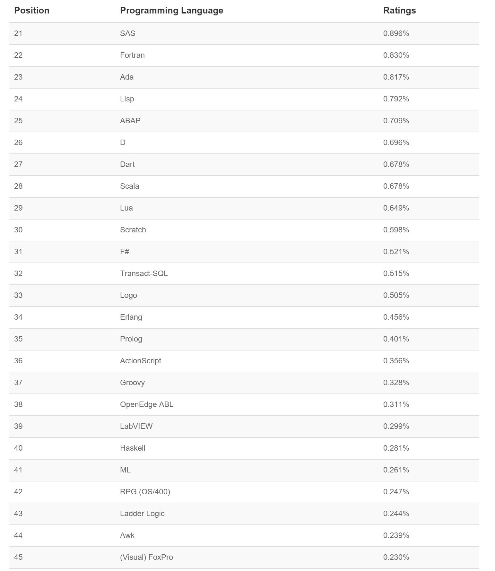Viewport: 495px width, 571px height.
Task: Click the OpenEdge ABL entry
Action: [x=147, y=404]
